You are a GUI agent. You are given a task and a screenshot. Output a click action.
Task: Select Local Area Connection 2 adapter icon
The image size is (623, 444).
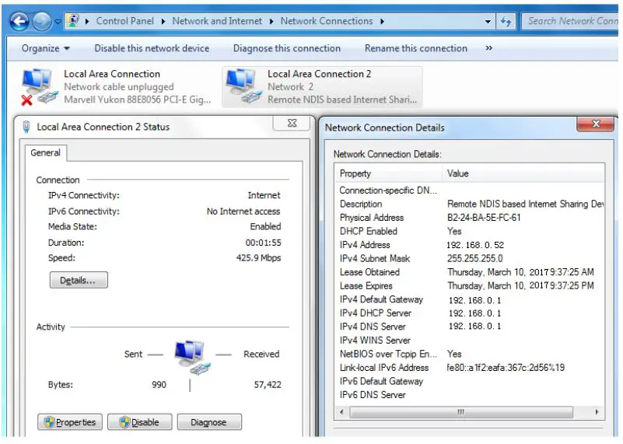243,86
